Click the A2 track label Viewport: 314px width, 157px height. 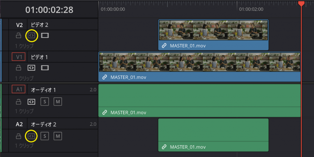point(19,124)
